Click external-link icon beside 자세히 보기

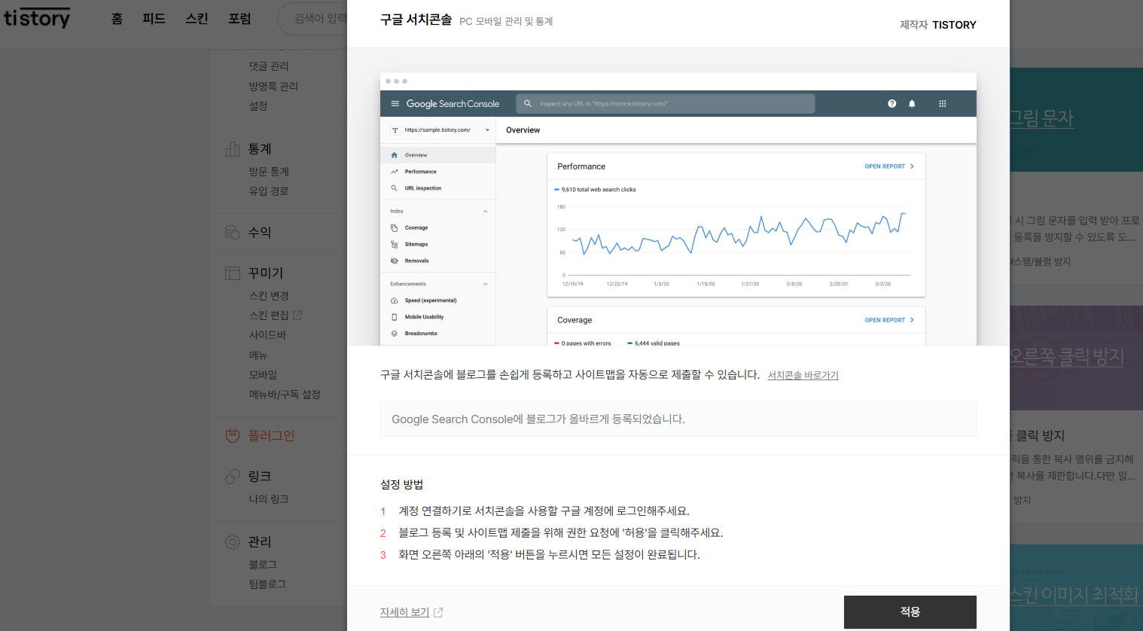pyautogui.click(x=438, y=613)
